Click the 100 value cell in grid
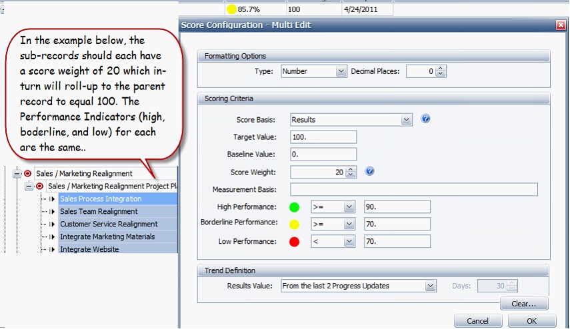Screen dimensions: 570x329 pyautogui.click(x=313, y=9)
